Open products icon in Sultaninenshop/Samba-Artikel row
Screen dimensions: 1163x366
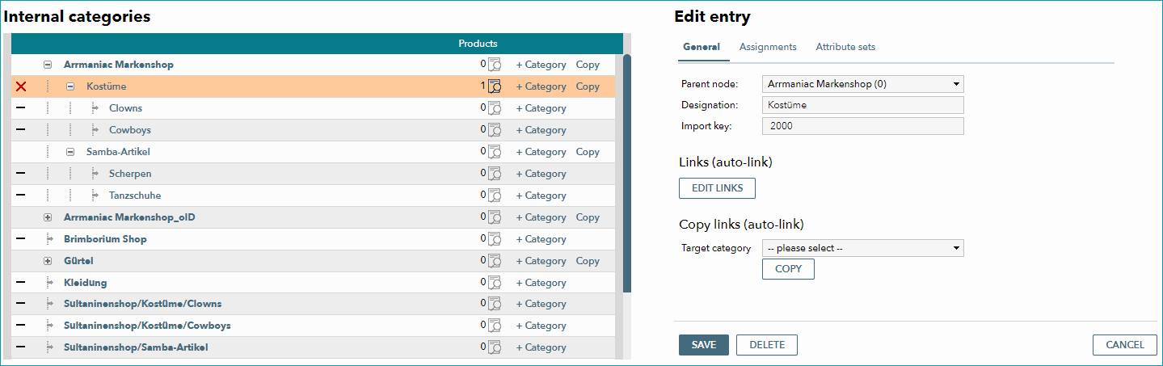[x=495, y=347]
